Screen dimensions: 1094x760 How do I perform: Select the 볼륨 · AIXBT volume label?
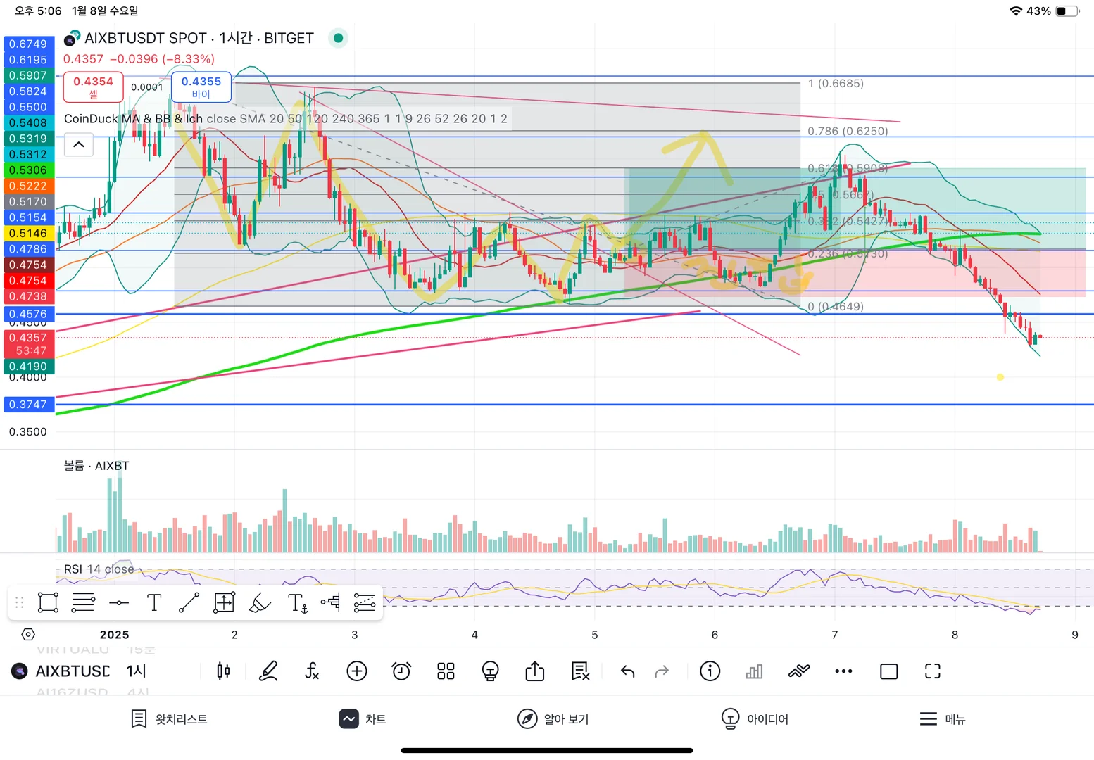[96, 466]
